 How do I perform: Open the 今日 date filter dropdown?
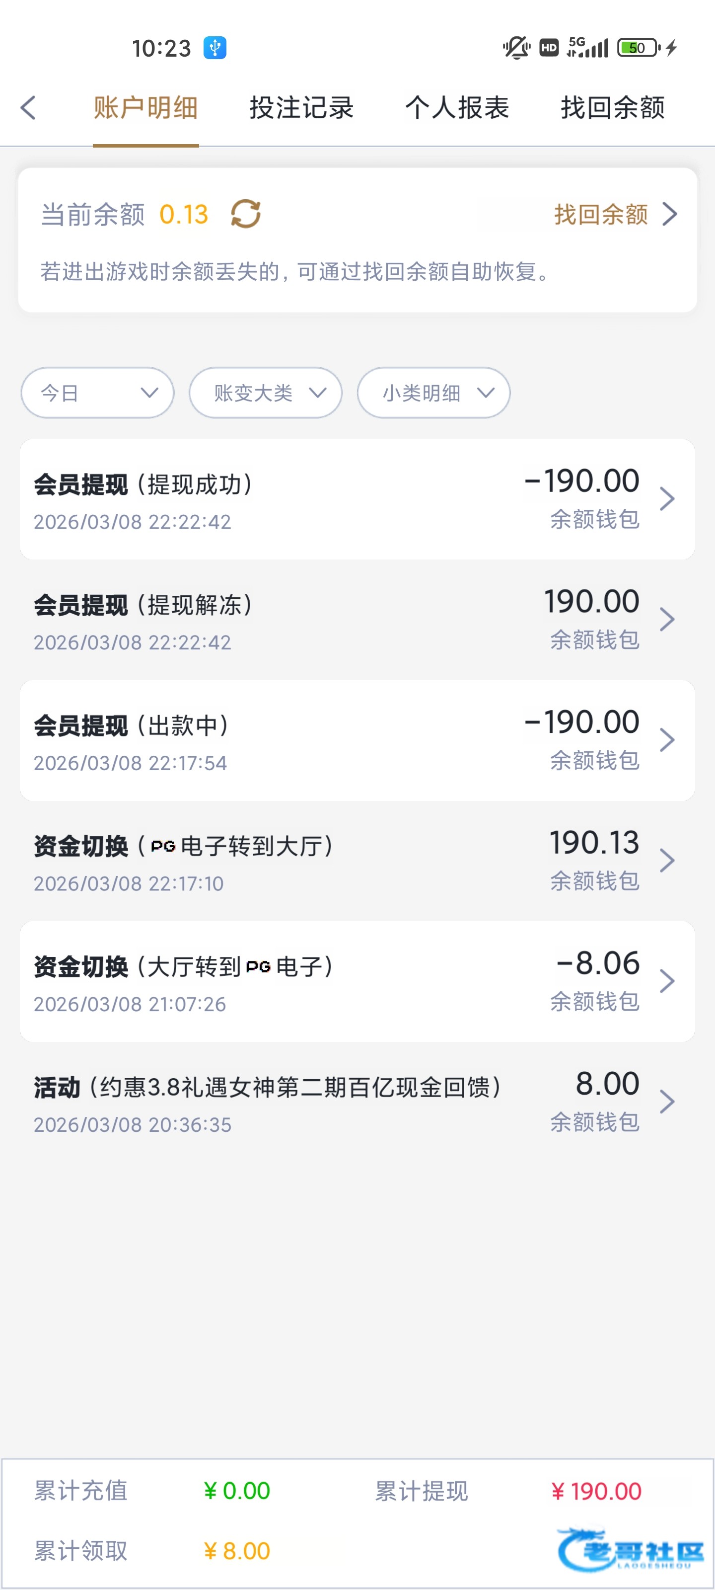point(97,393)
